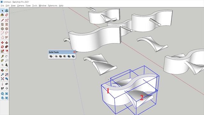Open the 3D Warehouse

[2, 94]
